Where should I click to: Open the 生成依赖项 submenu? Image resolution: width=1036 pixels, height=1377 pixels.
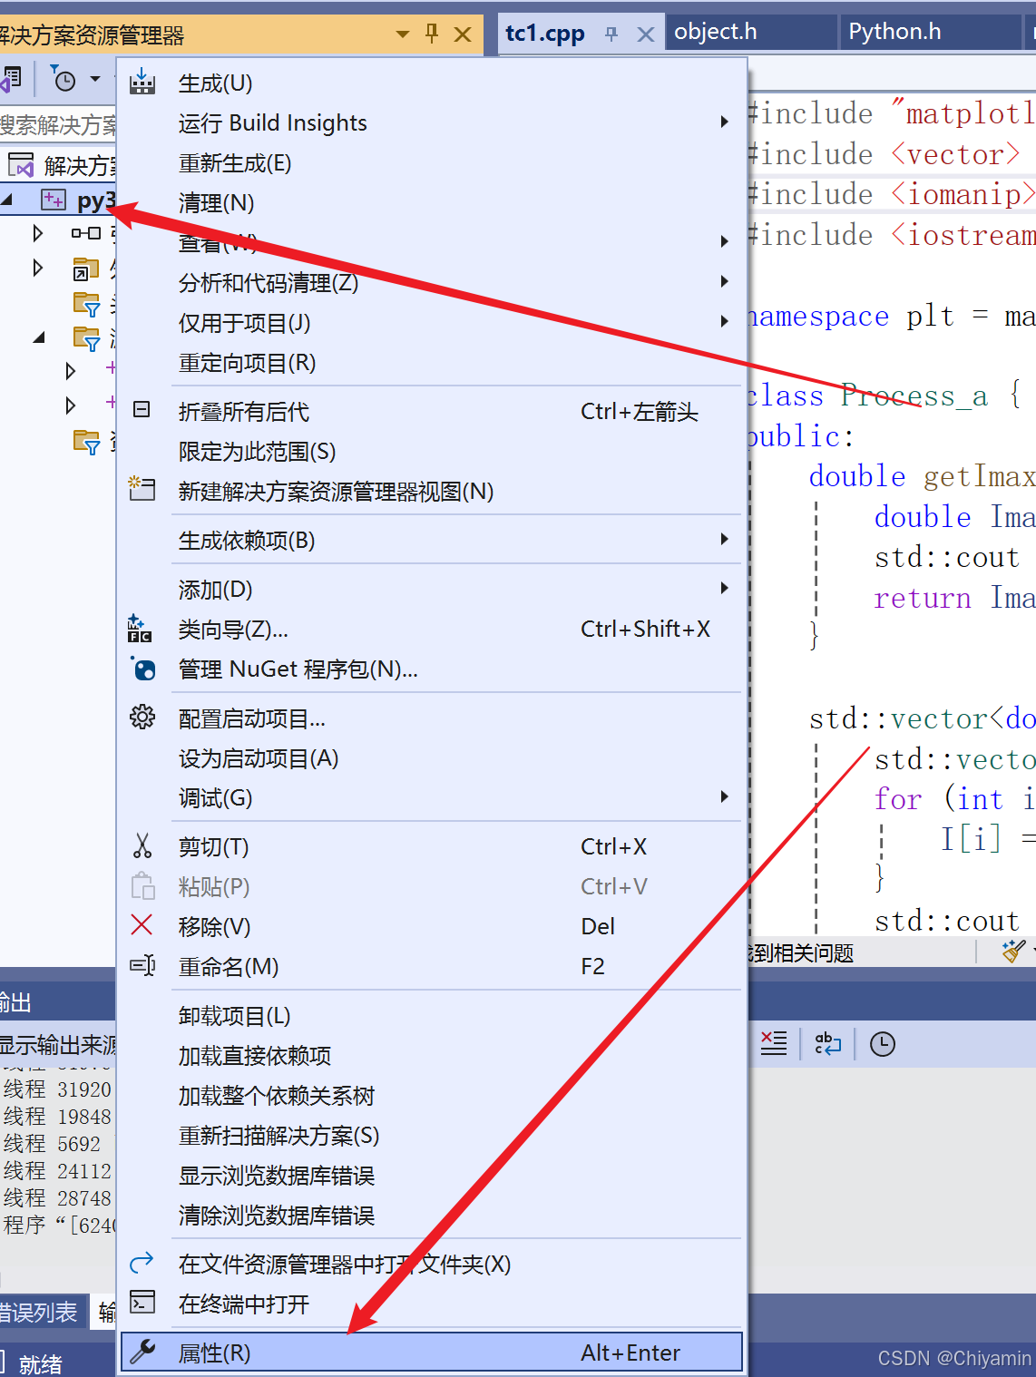pyautogui.click(x=724, y=539)
